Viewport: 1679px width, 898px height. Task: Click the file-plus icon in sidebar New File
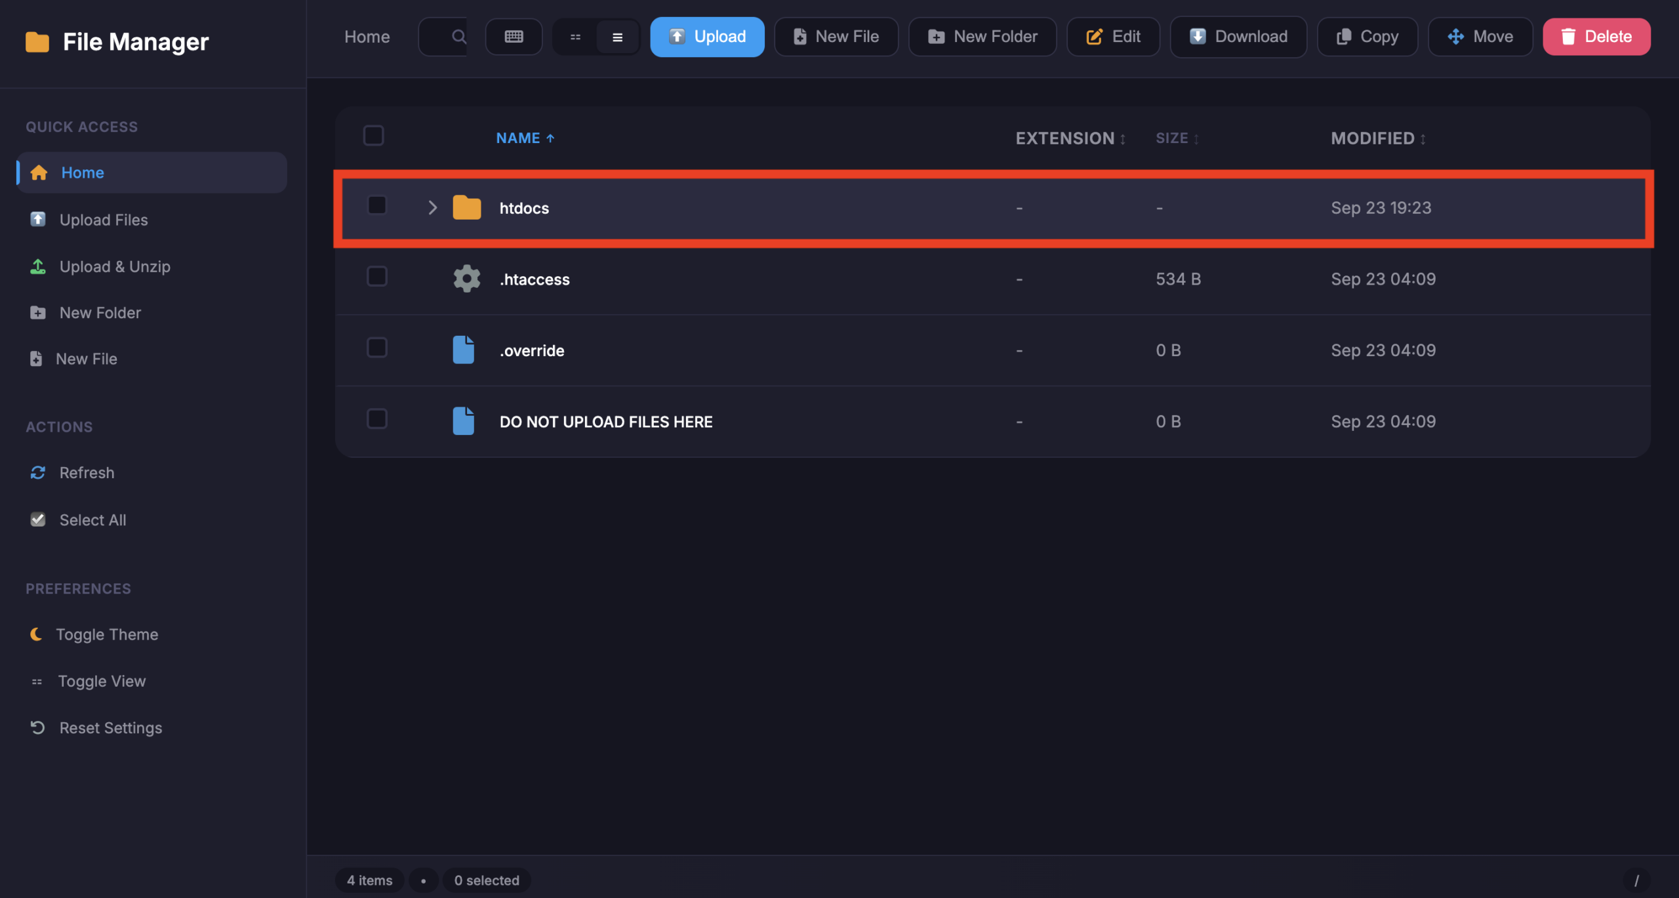click(36, 359)
